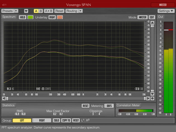Open Mode MASTER selector
Screen dimensions: 176x132
142,17
